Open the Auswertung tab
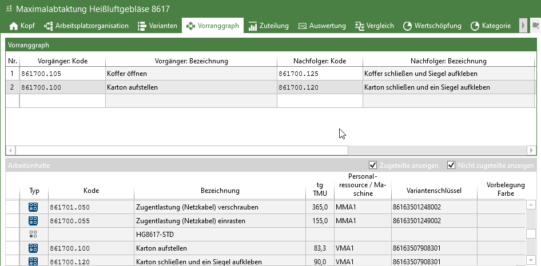 point(322,26)
